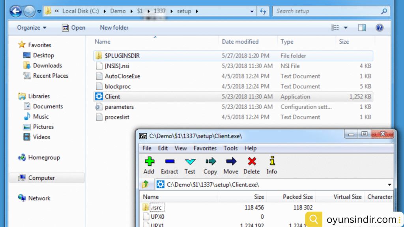The width and height of the screenshot is (404, 227).
Task: Toggle the preview pane button
Action: coord(362,28)
